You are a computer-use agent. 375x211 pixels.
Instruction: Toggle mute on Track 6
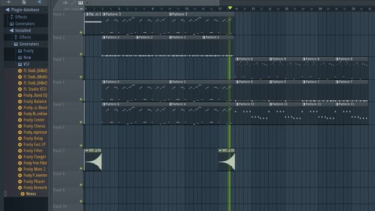point(81,145)
